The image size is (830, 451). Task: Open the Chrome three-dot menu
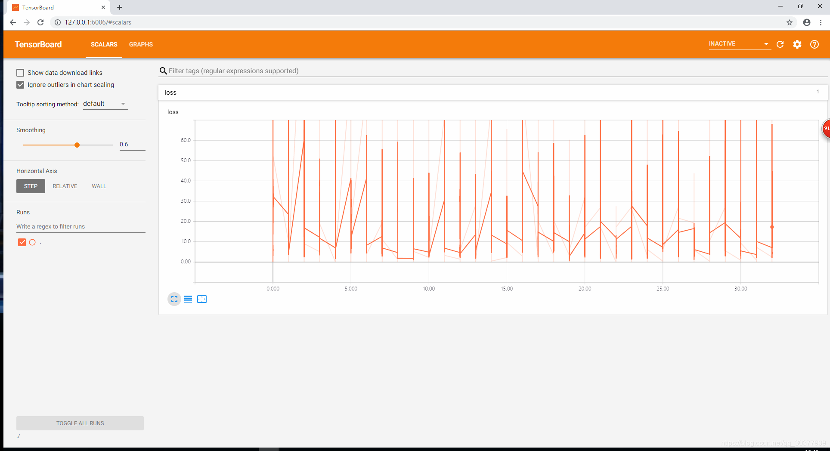[x=821, y=22]
